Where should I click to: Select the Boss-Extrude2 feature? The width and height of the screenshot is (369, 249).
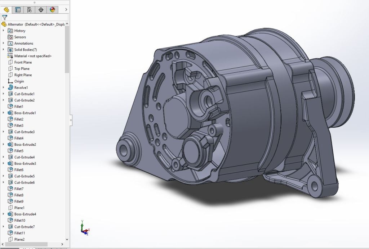(x=25, y=145)
